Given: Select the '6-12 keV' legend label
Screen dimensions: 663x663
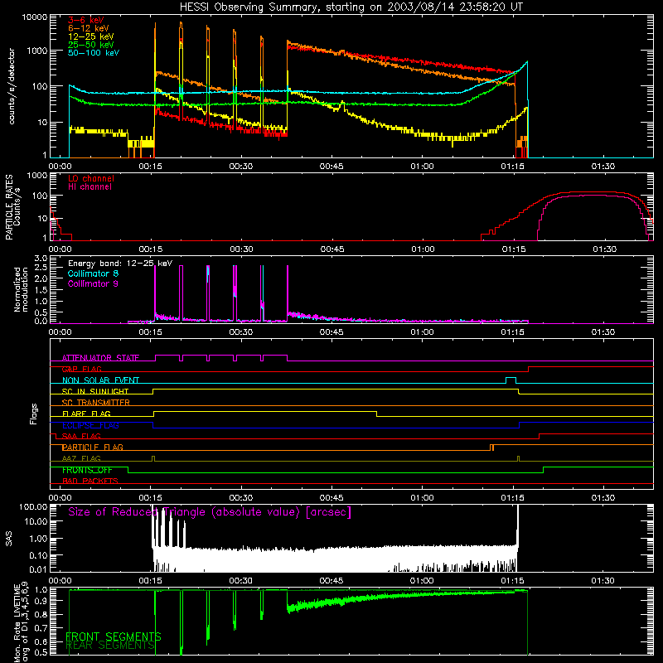Looking at the screenshot, I should point(89,28).
